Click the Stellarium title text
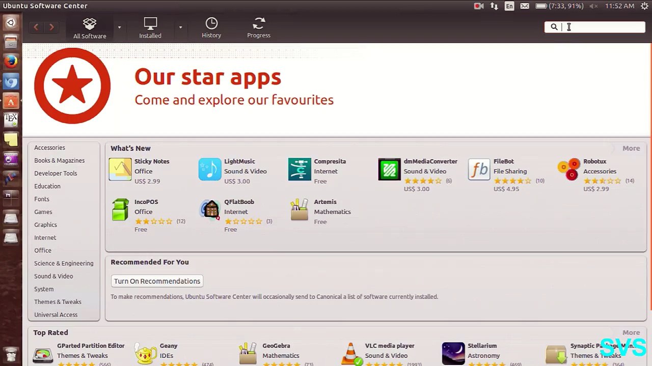The image size is (652, 366). [x=482, y=346]
